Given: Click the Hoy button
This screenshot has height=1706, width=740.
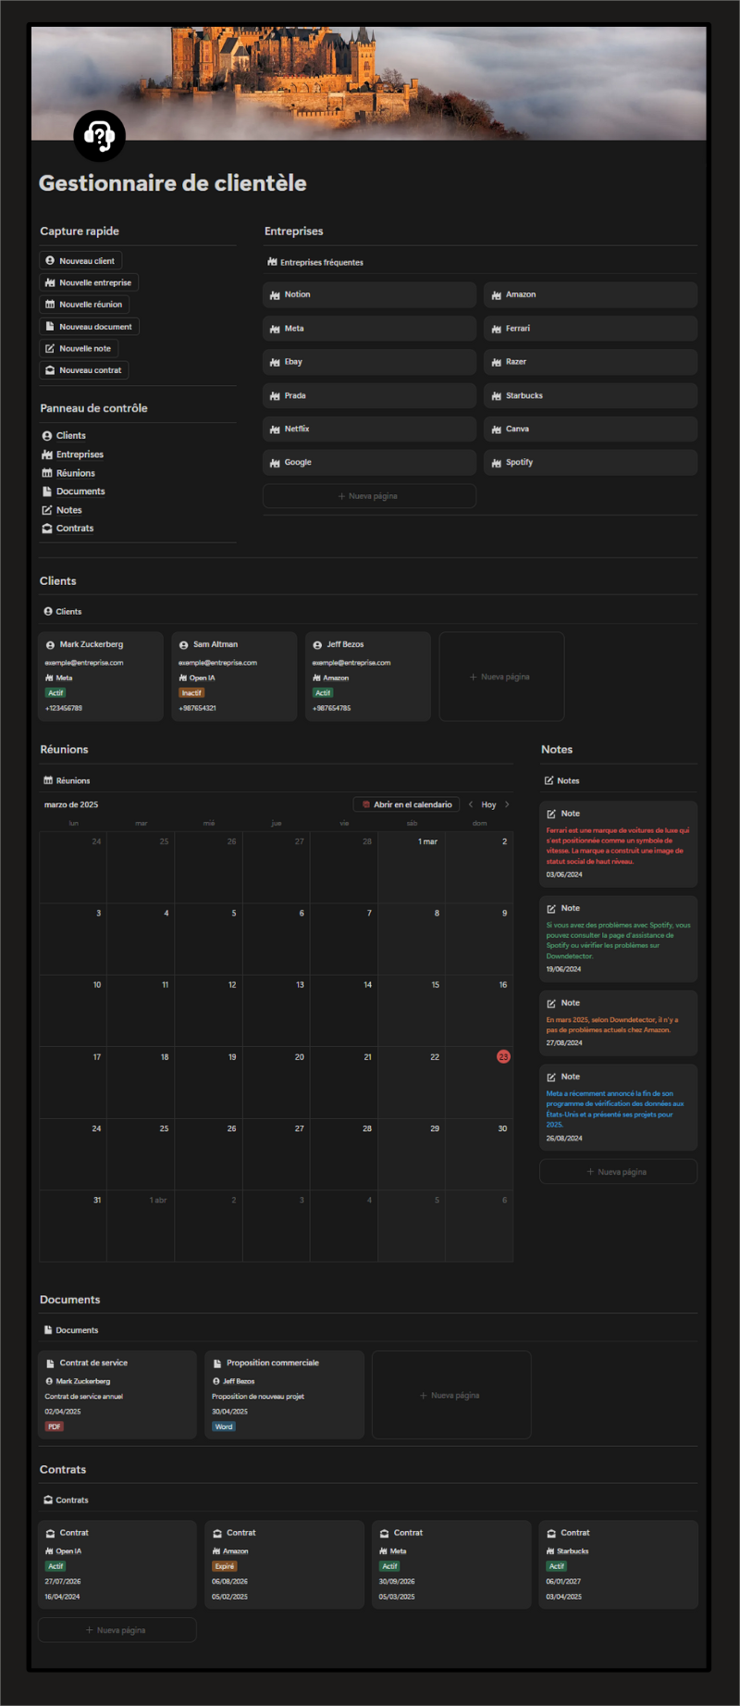Looking at the screenshot, I should point(488,804).
